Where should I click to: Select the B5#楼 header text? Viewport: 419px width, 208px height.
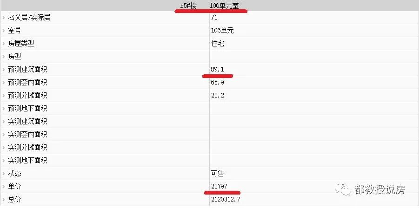coord(188,6)
